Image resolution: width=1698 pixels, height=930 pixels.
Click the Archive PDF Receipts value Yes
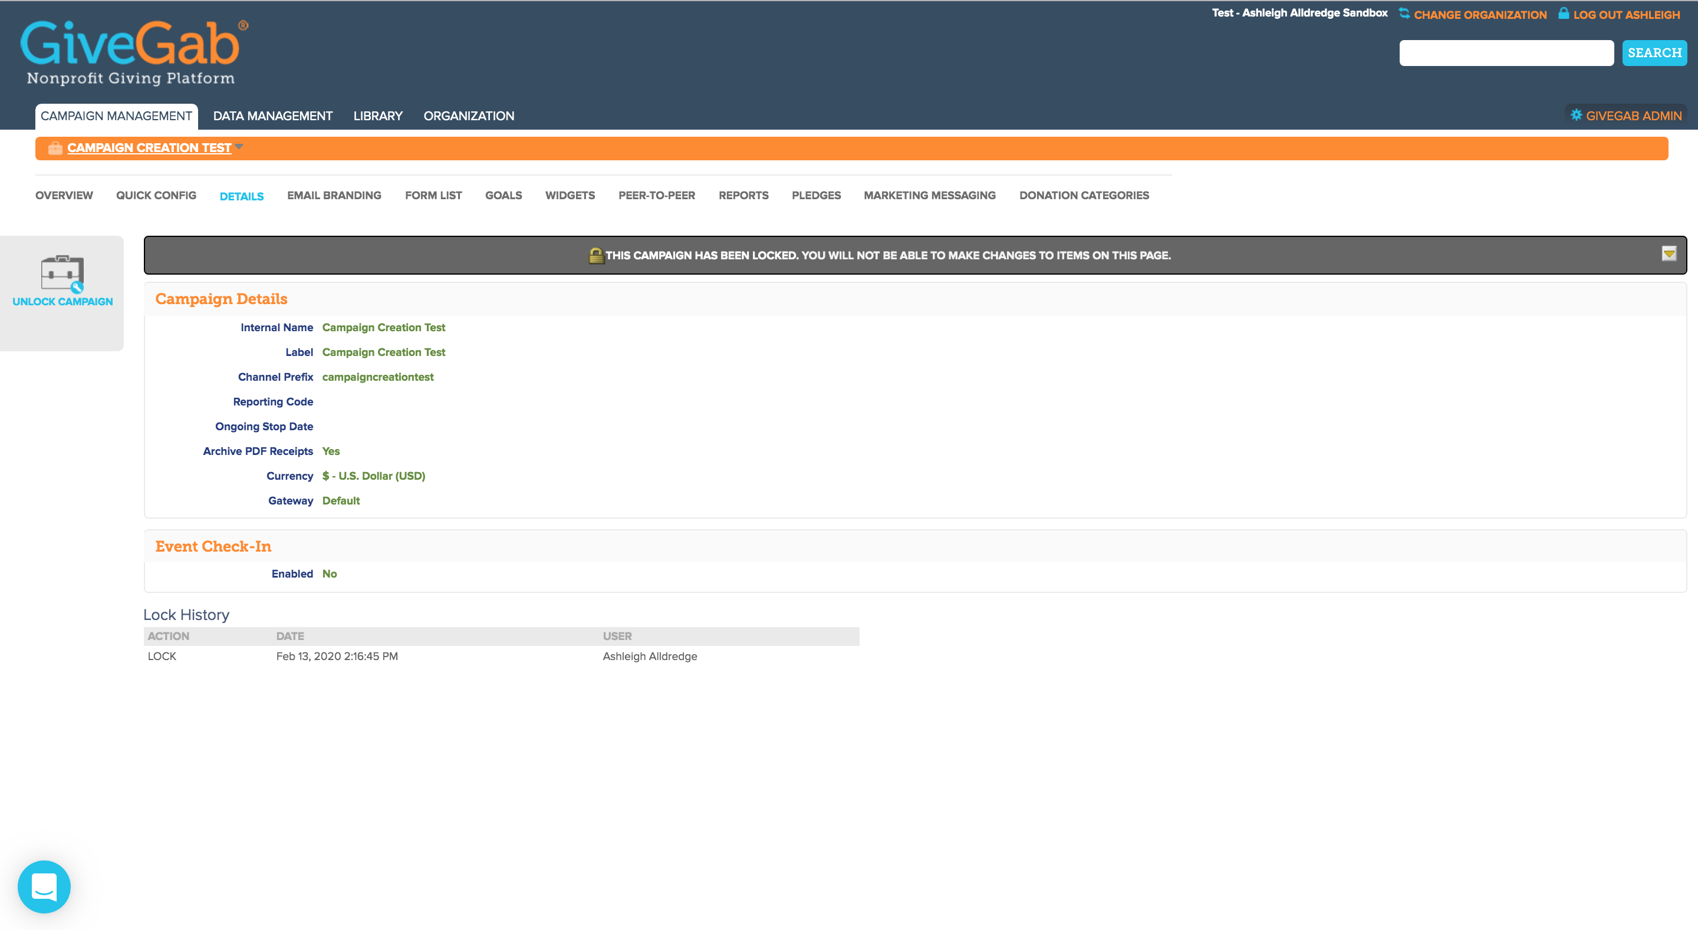(331, 451)
